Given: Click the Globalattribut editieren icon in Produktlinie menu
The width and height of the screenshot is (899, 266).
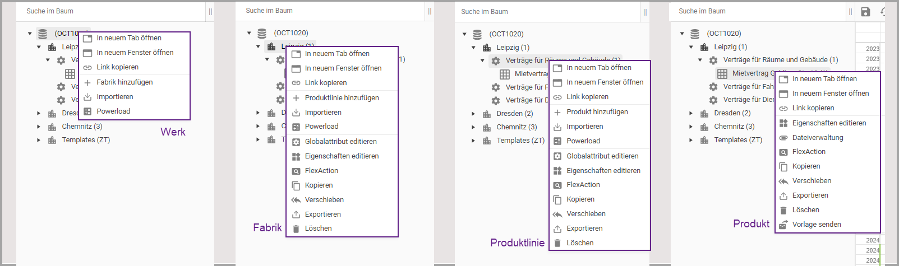Looking at the screenshot, I should [x=557, y=156].
